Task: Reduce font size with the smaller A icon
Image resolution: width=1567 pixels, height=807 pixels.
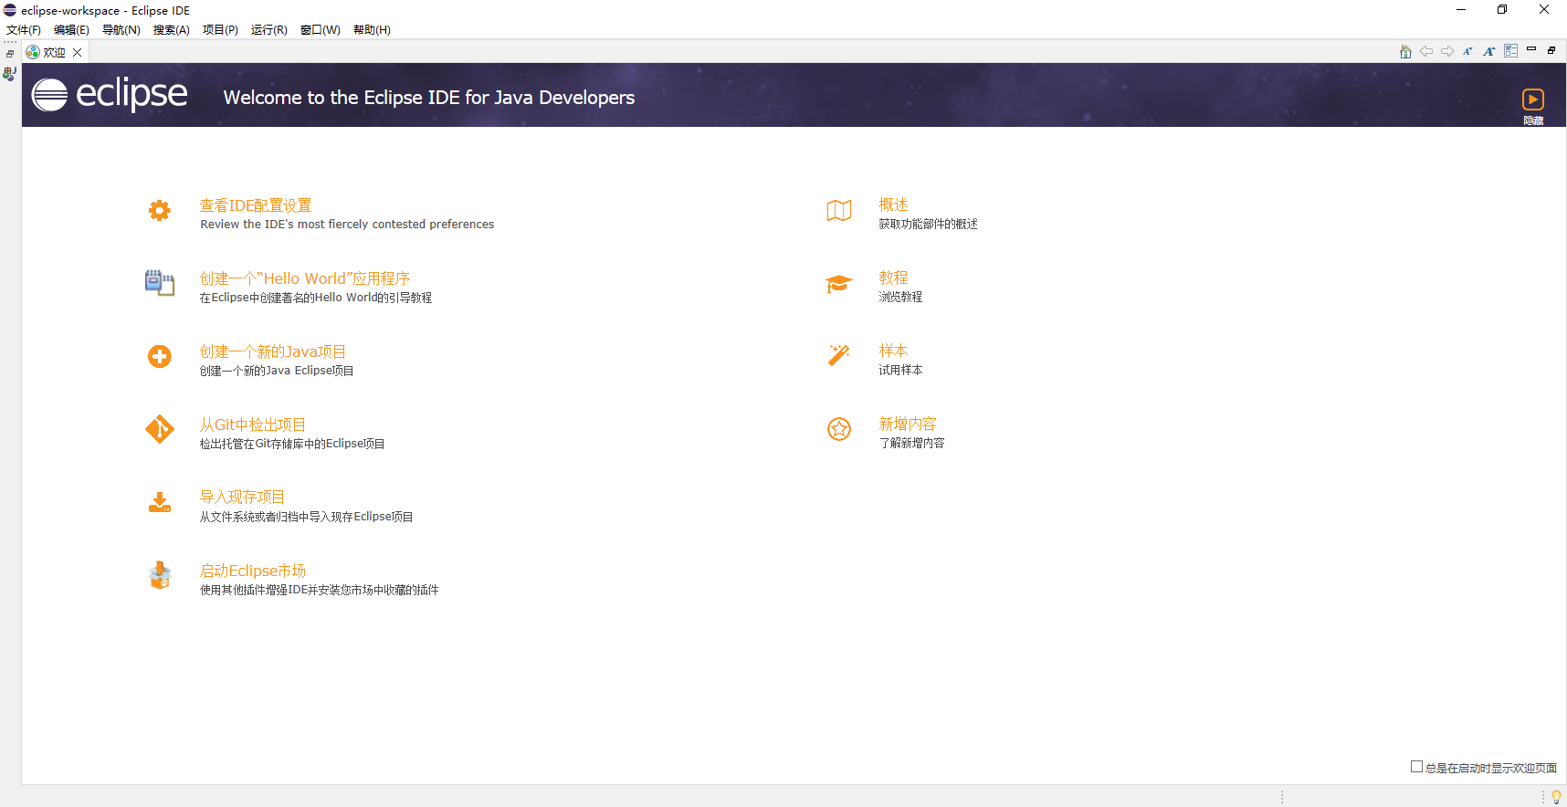Action: point(1467,51)
